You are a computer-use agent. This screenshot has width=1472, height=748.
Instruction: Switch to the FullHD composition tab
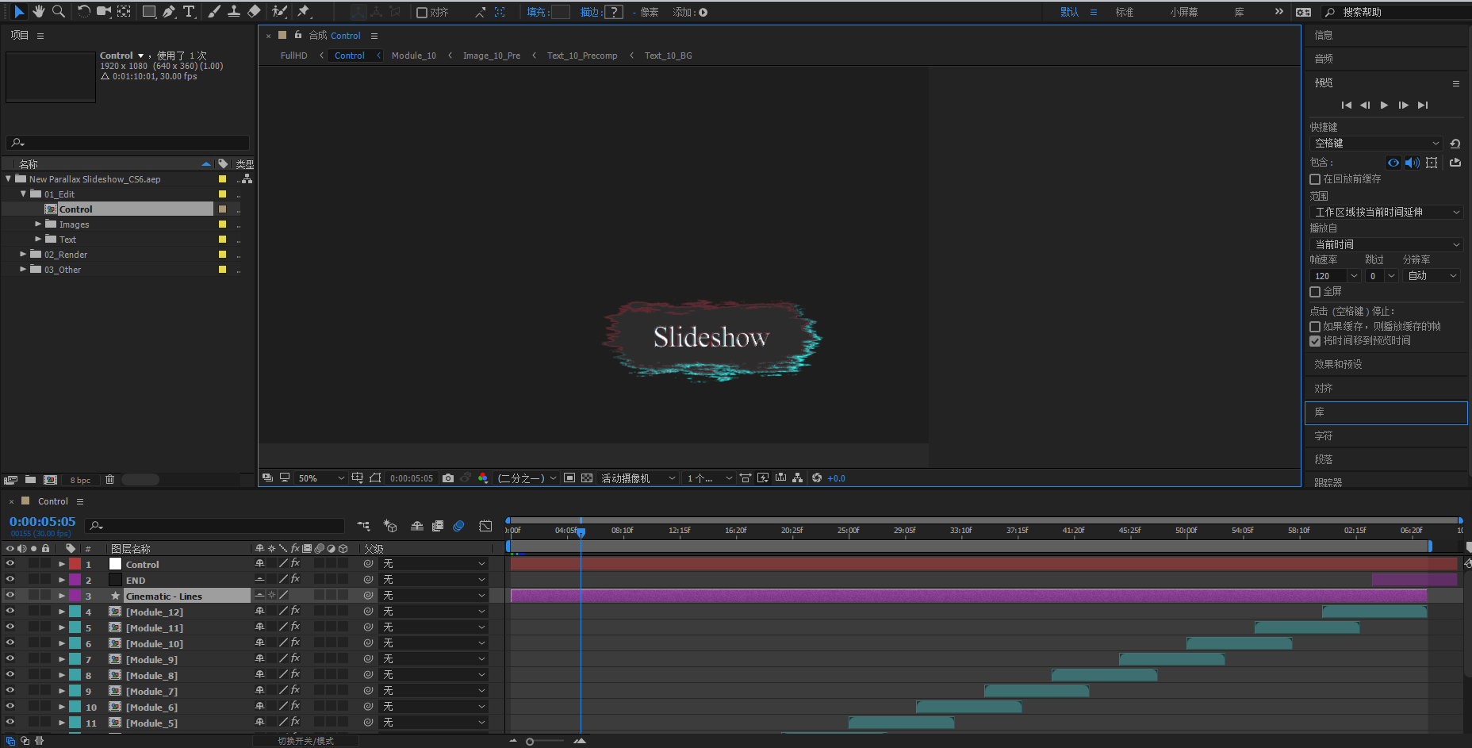(x=293, y=56)
